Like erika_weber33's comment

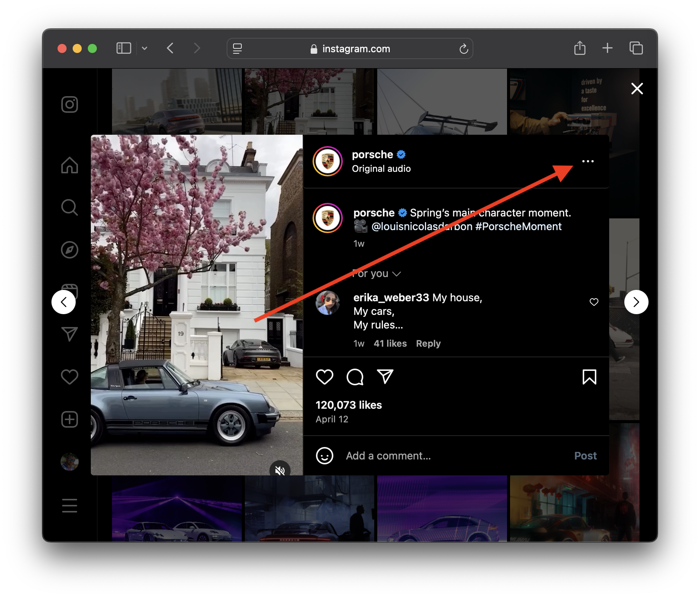(594, 302)
